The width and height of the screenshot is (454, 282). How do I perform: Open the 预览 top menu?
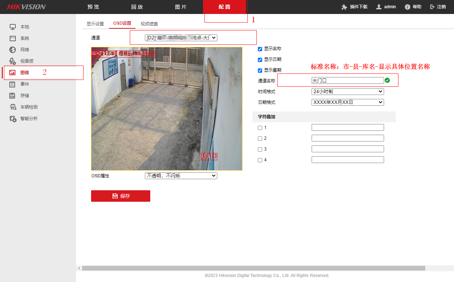(93, 7)
